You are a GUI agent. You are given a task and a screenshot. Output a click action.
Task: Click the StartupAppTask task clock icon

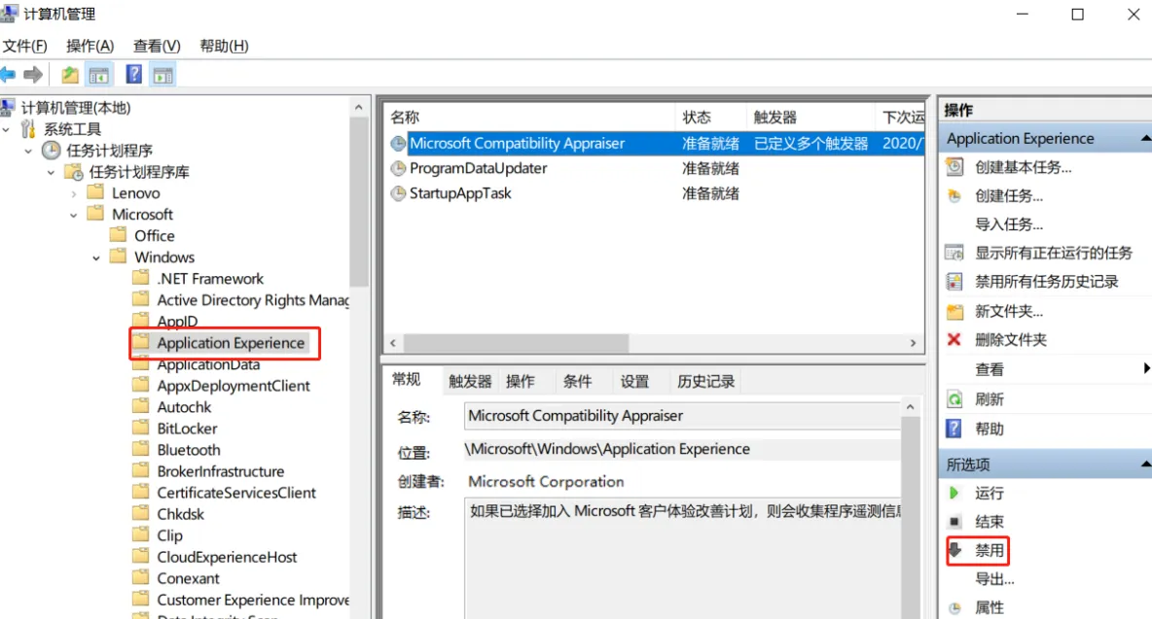398,193
